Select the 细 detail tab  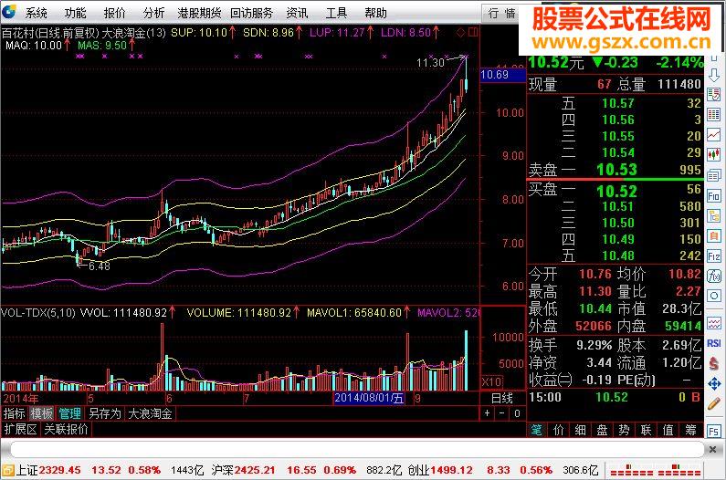tap(580, 430)
